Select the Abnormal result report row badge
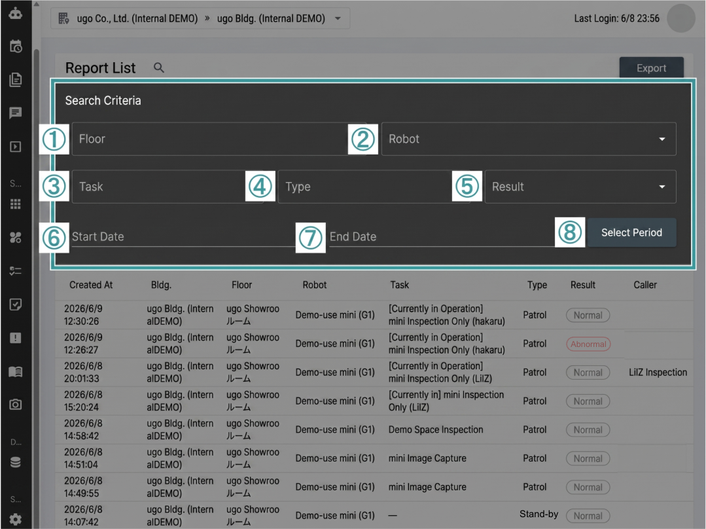This screenshot has width=706, height=529. 588,344
